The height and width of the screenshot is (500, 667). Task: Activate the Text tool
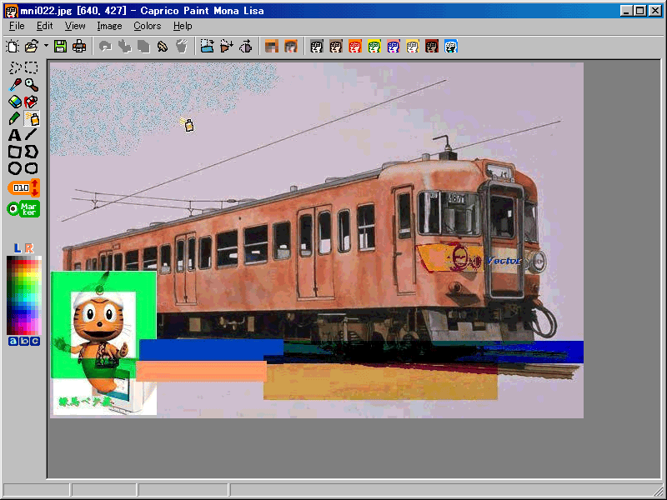(15, 135)
